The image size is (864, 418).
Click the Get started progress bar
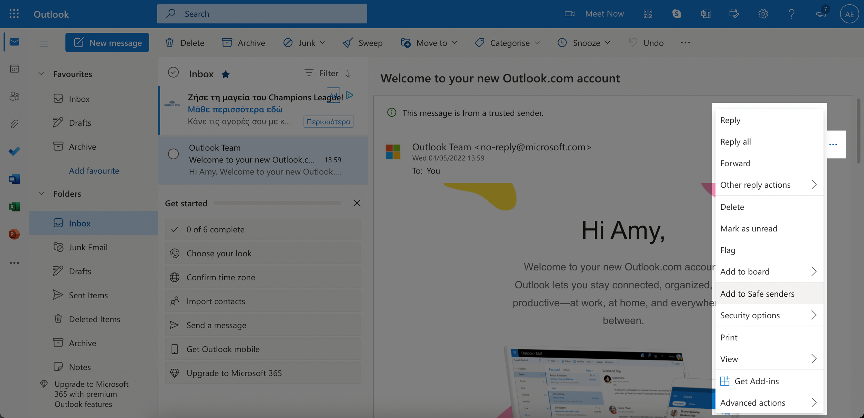pyautogui.click(x=277, y=203)
